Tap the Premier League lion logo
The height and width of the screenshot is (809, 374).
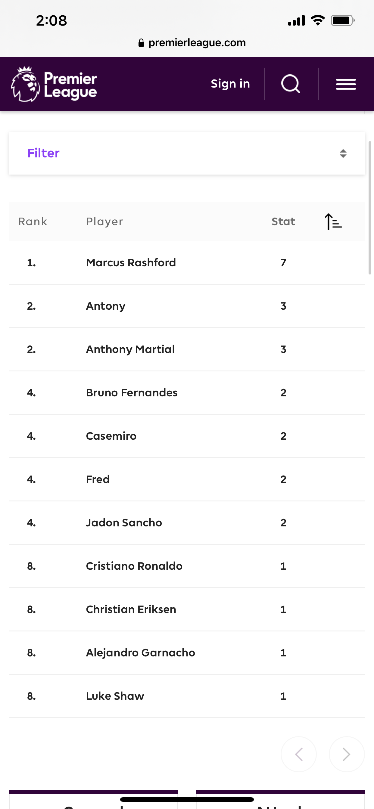[x=25, y=84]
